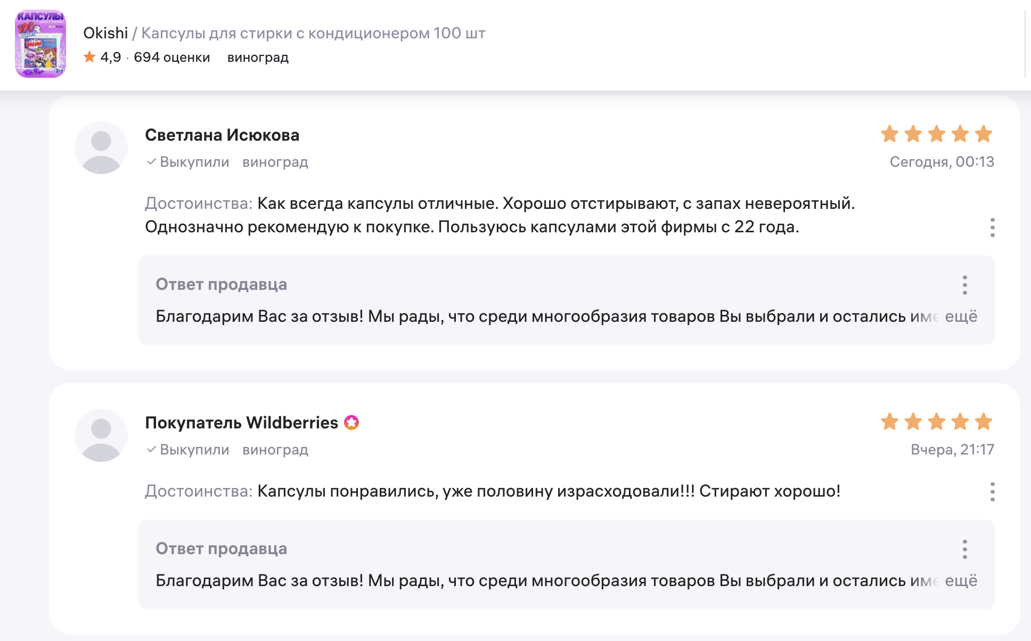Open the 694 оценки ratings count
The image size is (1031, 641).
click(171, 57)
